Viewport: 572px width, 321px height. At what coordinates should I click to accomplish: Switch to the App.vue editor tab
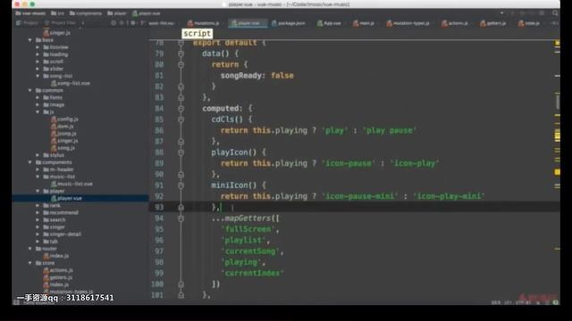point(329,23)
